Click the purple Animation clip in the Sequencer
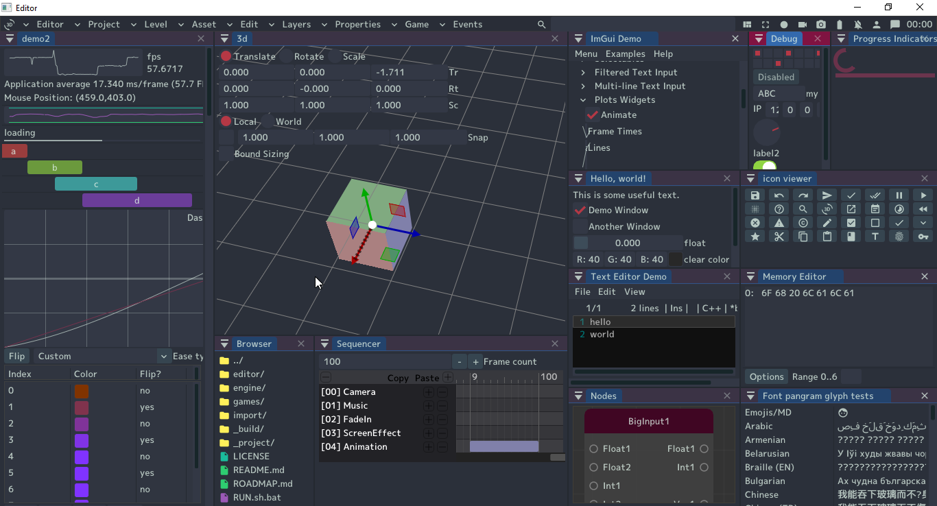Image resolution: width=937 pixels, height=506 pixels. point(504,446)
